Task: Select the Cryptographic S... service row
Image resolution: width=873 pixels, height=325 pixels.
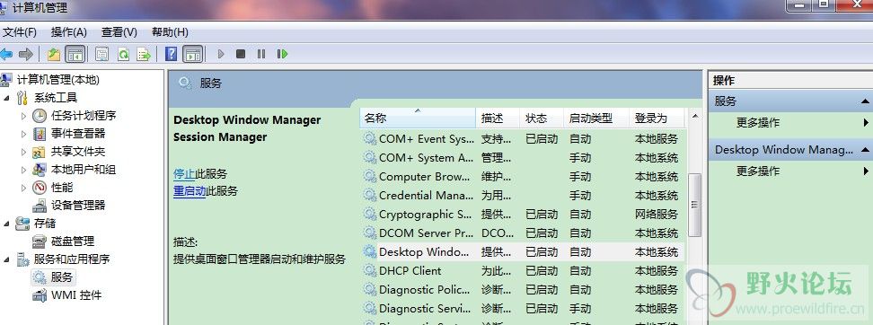Action: [522, 215]
